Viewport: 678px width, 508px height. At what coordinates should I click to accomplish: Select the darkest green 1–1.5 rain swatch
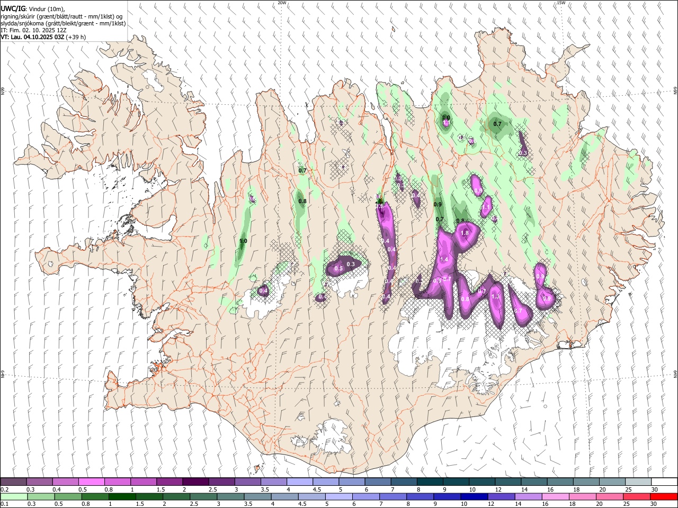pos(122,496)
